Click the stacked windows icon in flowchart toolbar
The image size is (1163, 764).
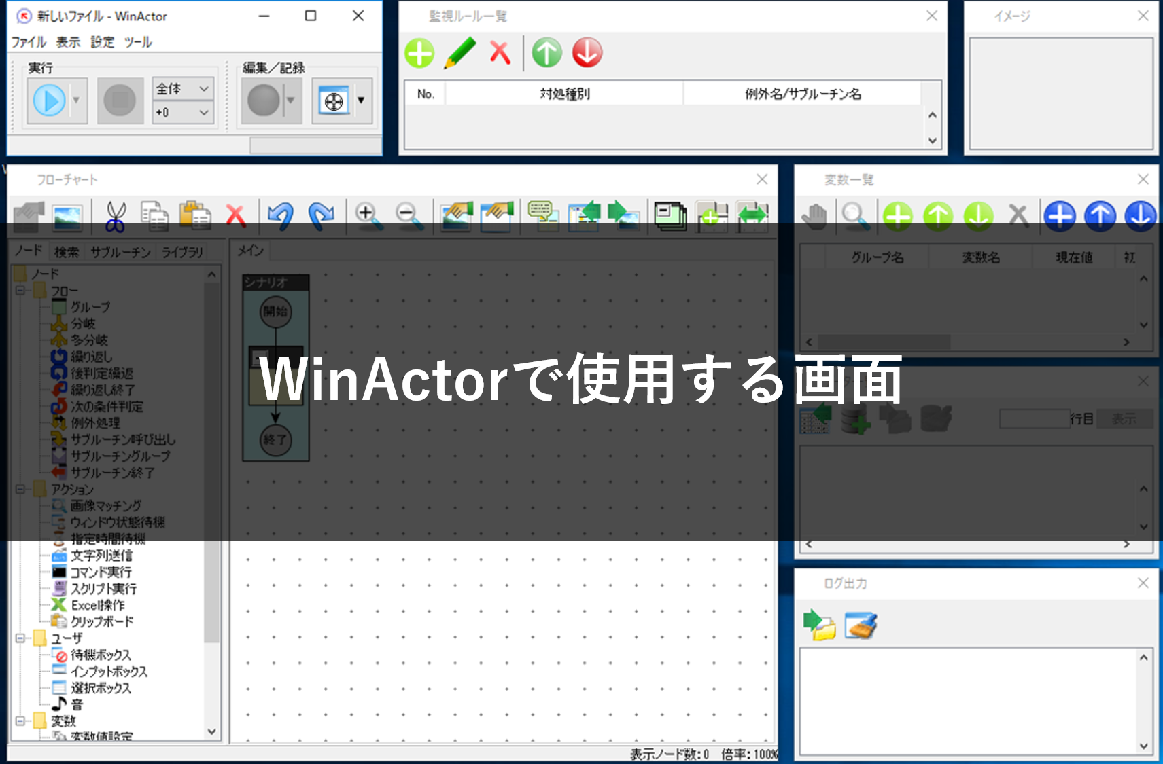pos(670,216)
